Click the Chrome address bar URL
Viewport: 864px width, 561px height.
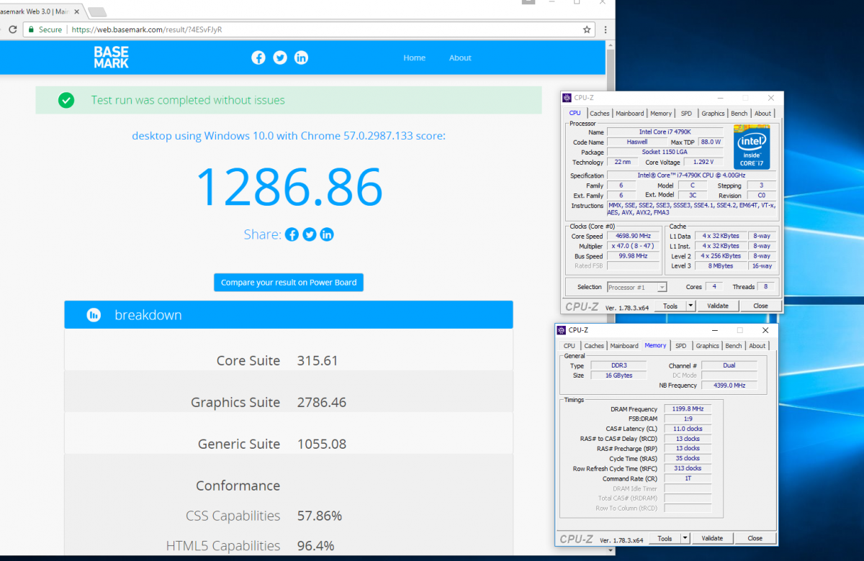(146, 29)
